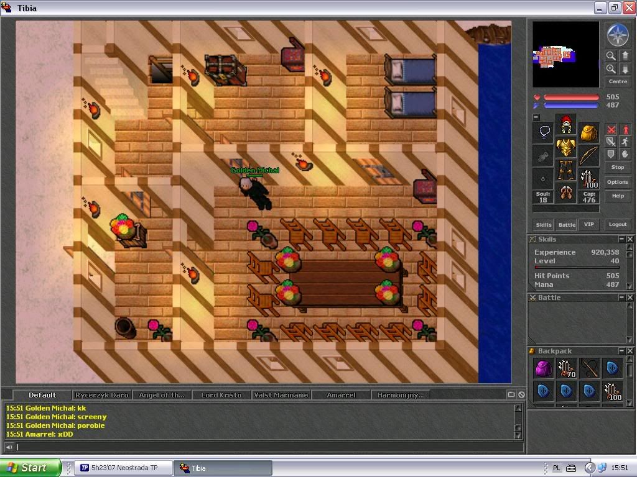Click the Centre minimap button
Image resolution: width=637 pixels, height=477 pixels.
pyautogui.click(x=618, y=81)
